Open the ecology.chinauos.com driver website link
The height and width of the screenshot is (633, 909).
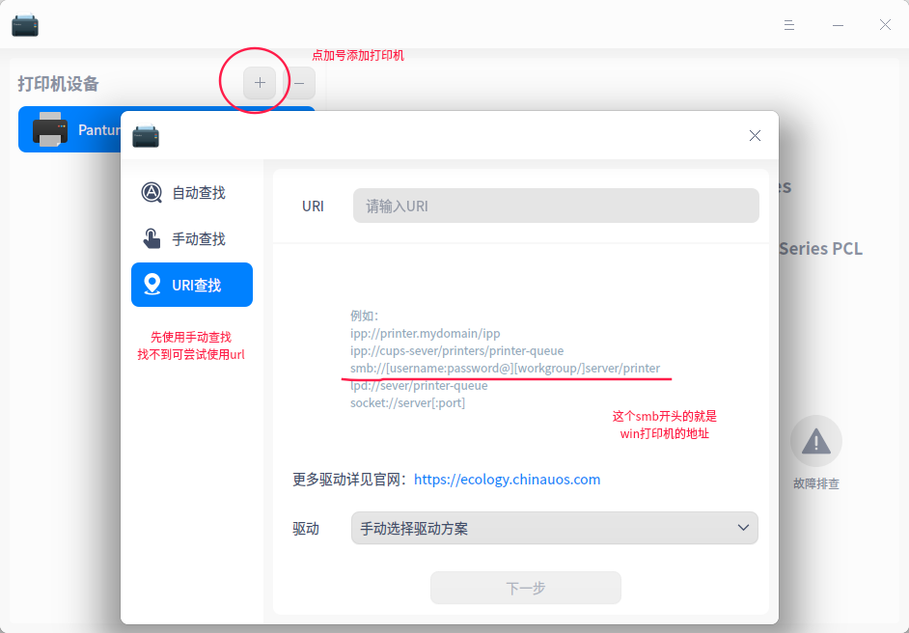coord(507,479)
